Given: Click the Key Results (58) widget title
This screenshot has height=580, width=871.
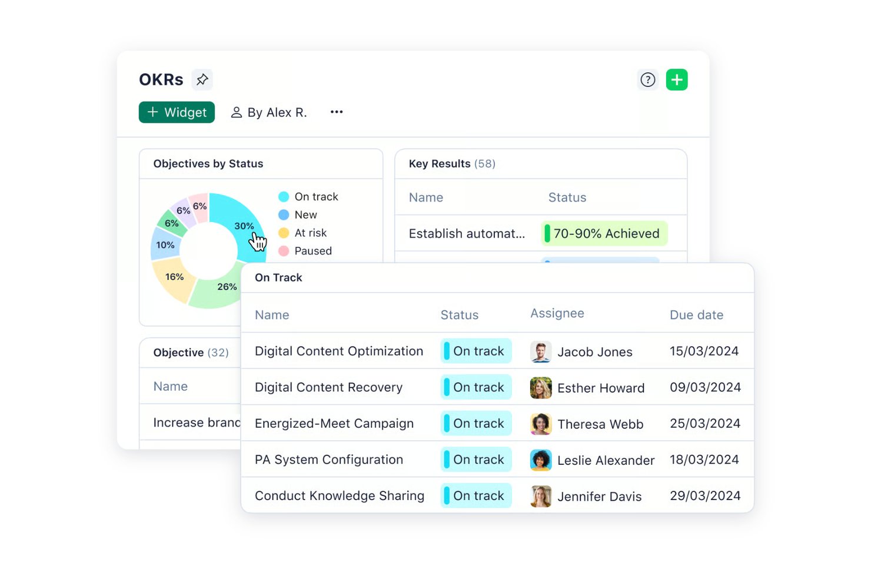Looking at the screenshot, I should (452, 163).
